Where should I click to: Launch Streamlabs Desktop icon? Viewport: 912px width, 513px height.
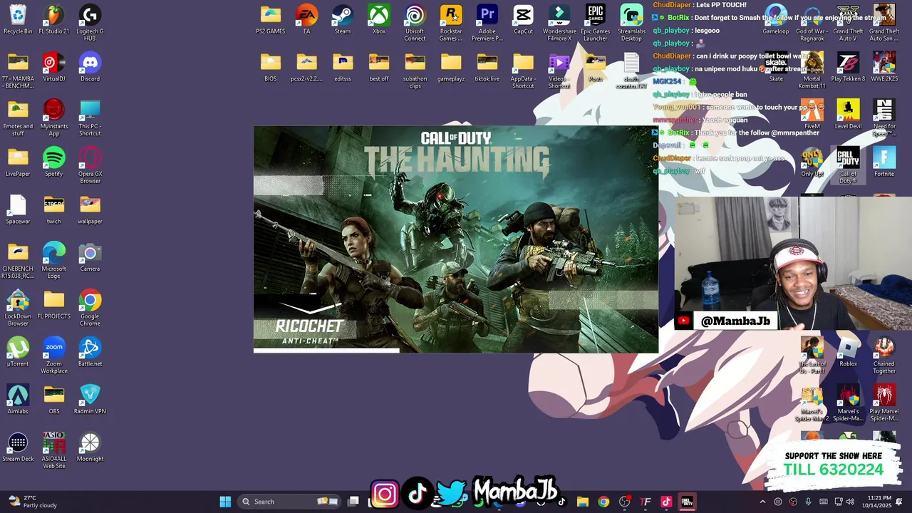pos(631,23)
